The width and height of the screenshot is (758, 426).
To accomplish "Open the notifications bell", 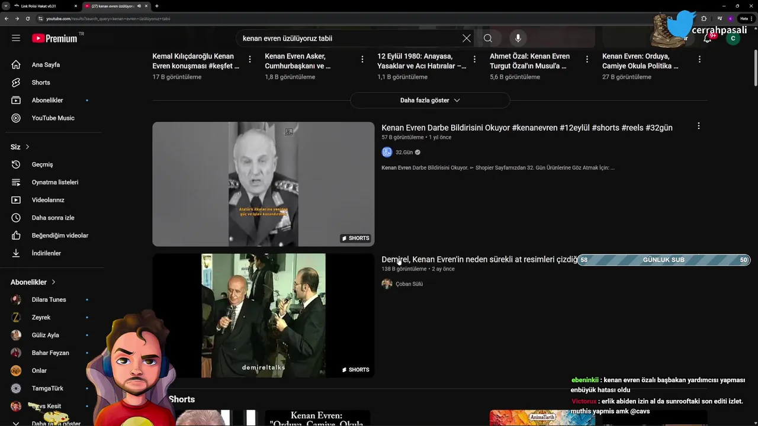I will [x=708, y=38].
